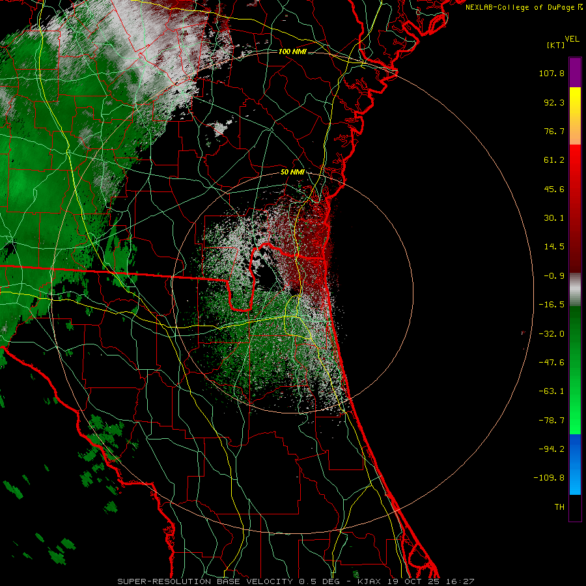Pick the gray zero-velocity segment of the color bar
The width and height of the screenshot is (586, 586).
tap(575, 289)
